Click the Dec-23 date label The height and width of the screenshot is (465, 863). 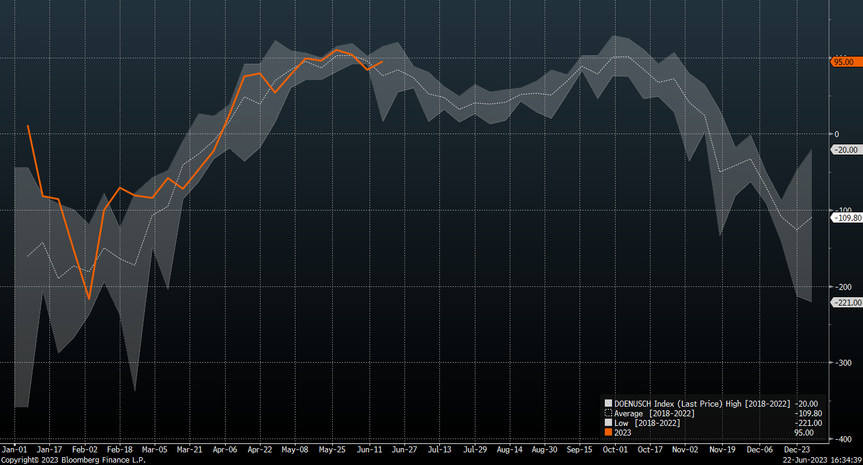797,449
